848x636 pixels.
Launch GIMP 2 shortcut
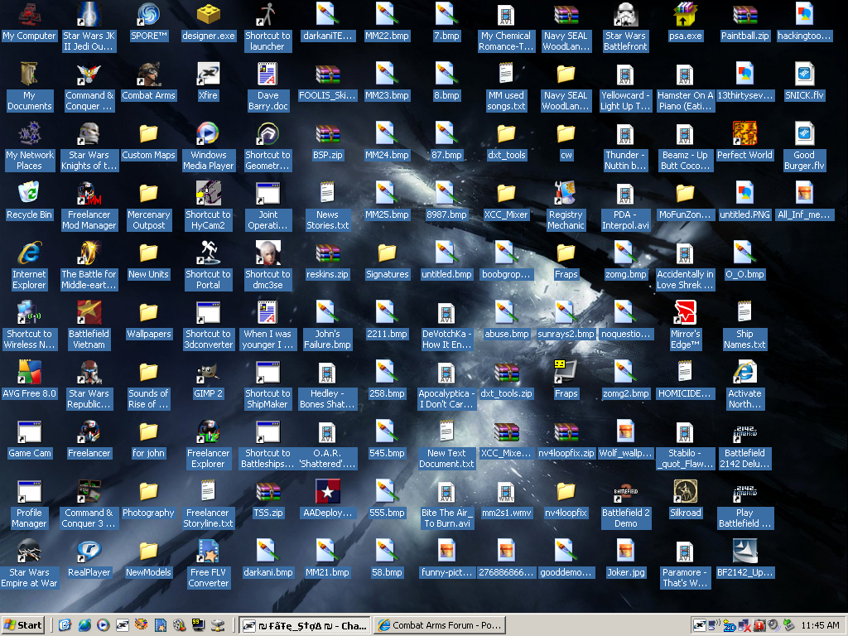pyautogui.click(x=208, y=380)
